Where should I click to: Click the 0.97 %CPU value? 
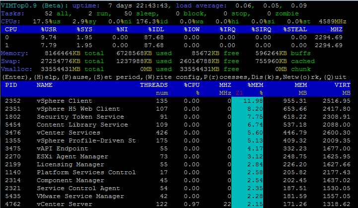point(192,204)
